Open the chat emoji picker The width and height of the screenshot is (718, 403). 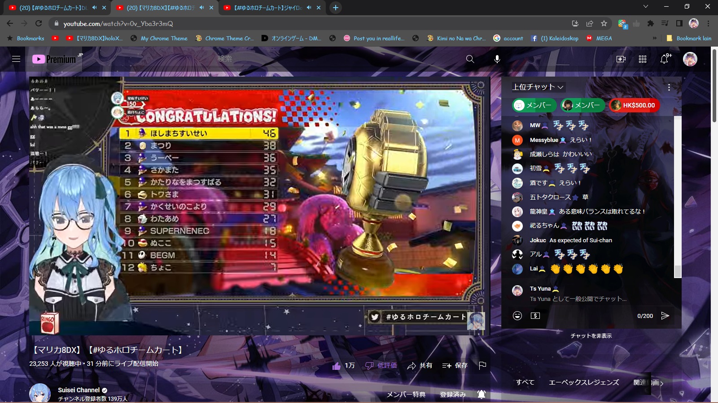517,316
